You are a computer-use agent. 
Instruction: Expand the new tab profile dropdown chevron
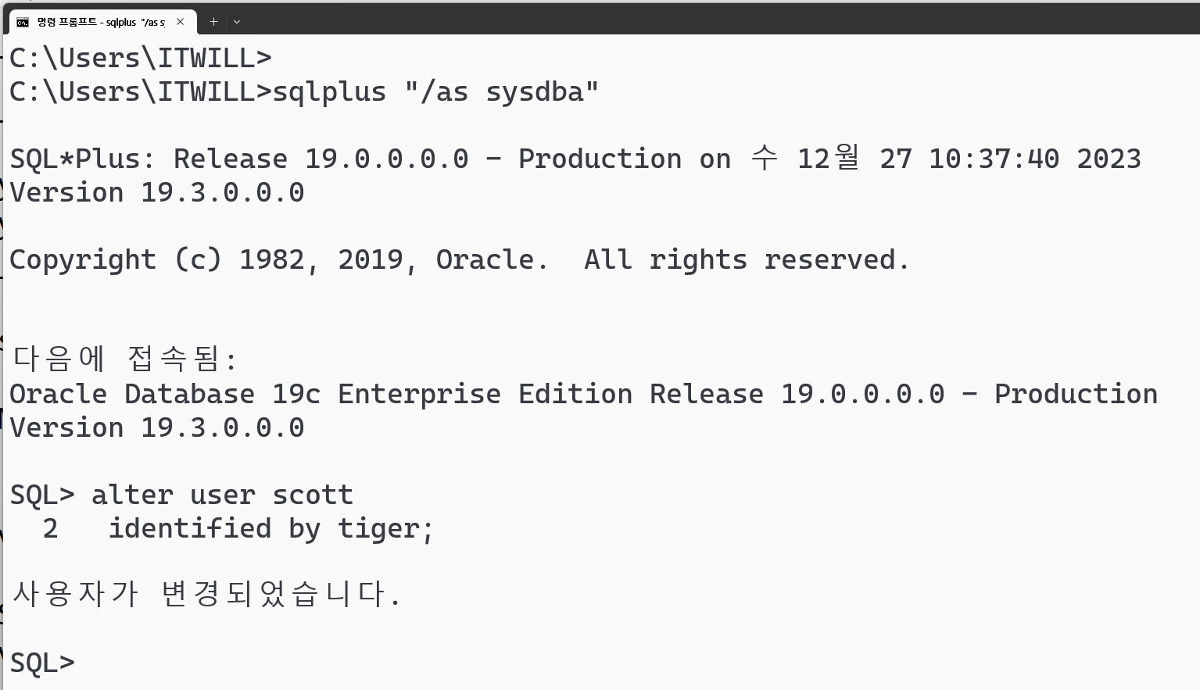tap(237, 22)
